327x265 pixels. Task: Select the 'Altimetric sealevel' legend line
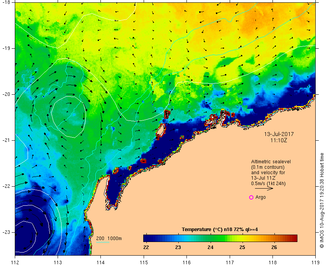click(271, 162)
